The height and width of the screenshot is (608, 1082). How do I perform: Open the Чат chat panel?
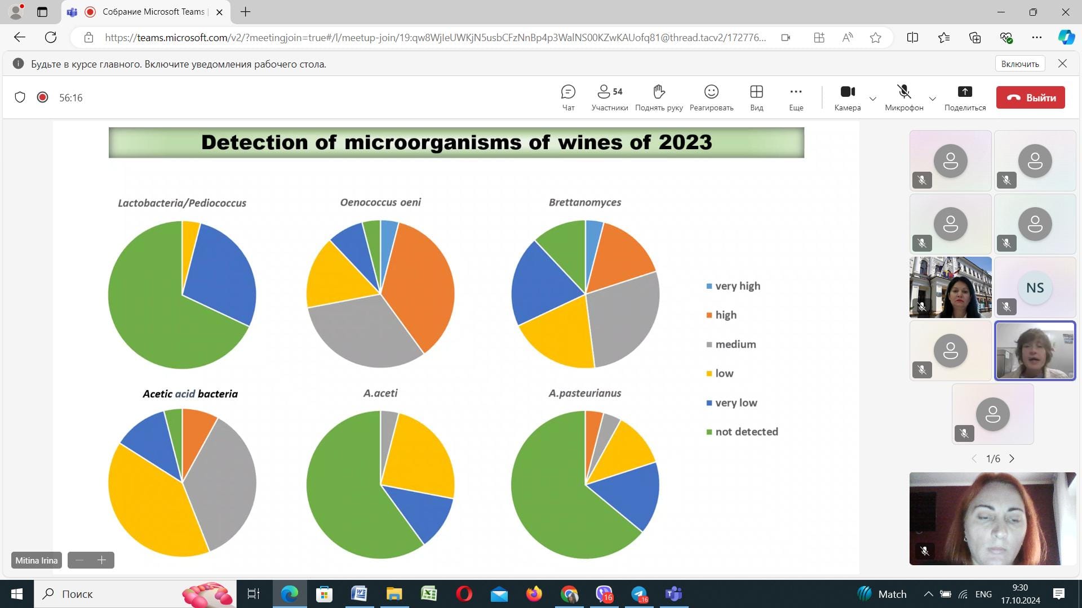click(x=568, y=97)
